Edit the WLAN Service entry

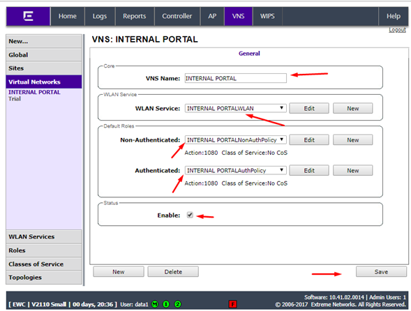pos(309,109)
